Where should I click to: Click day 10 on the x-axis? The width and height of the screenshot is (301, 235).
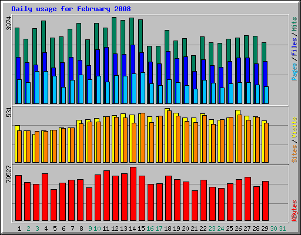click(97, 229)
